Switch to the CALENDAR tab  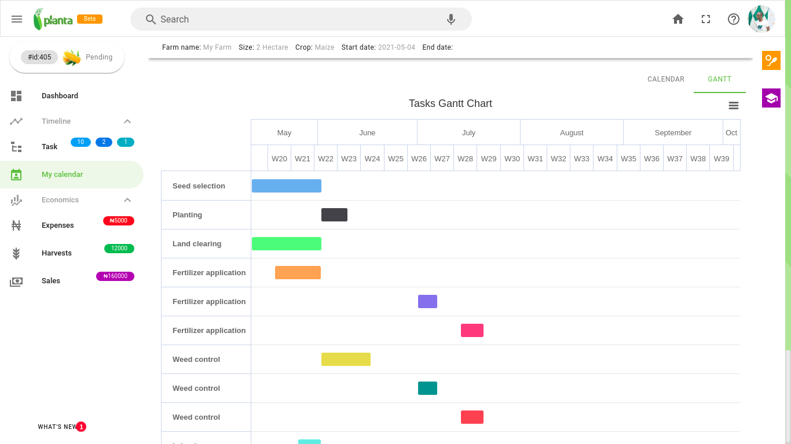pos(666,79)
